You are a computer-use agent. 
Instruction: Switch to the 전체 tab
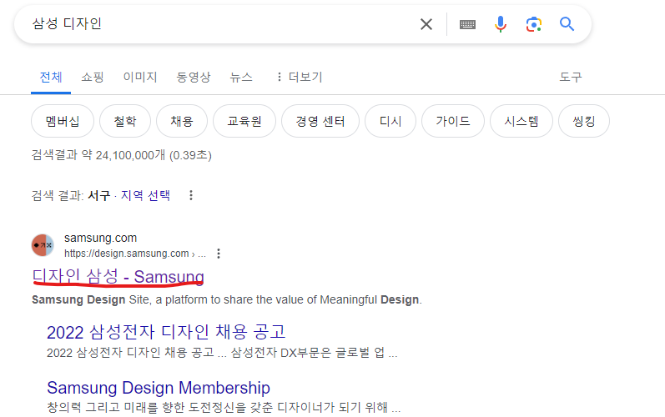click(51, 77)
